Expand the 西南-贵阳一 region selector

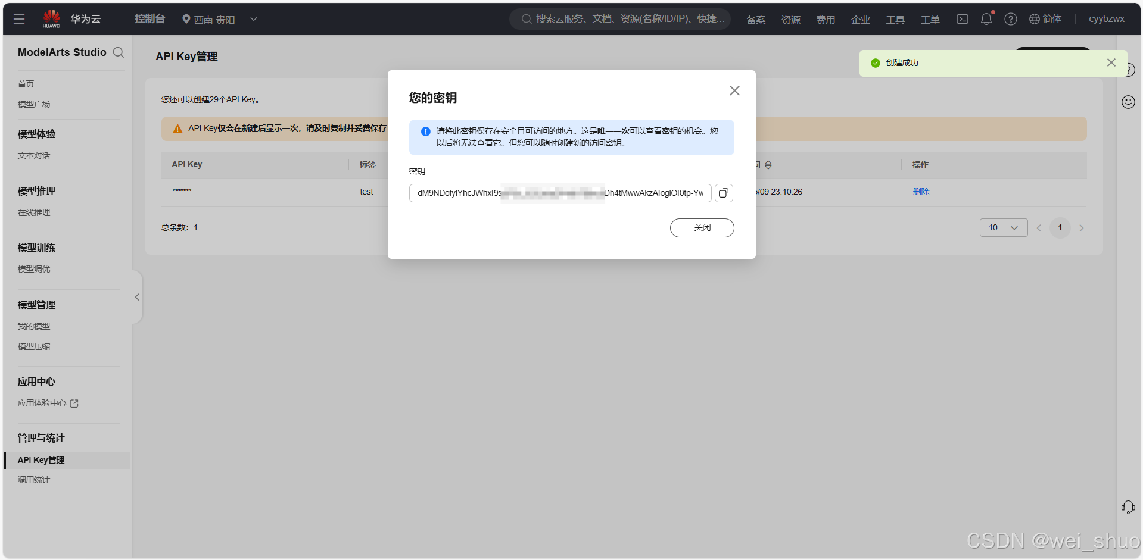tap(220, 20)
